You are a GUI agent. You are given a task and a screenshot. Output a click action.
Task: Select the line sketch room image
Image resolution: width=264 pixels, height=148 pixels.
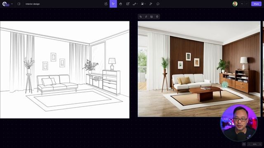65,69
